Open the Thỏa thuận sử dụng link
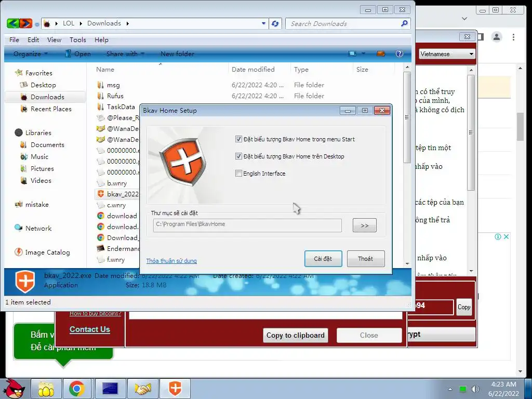The height and width of the screenshot is (399, 532). click(171, 261)
